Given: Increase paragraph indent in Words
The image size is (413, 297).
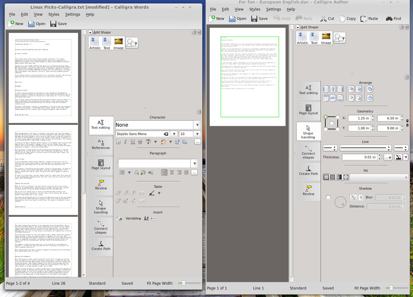Looking at the screenshot, I should pyautogui.click(x=143, y=173).
